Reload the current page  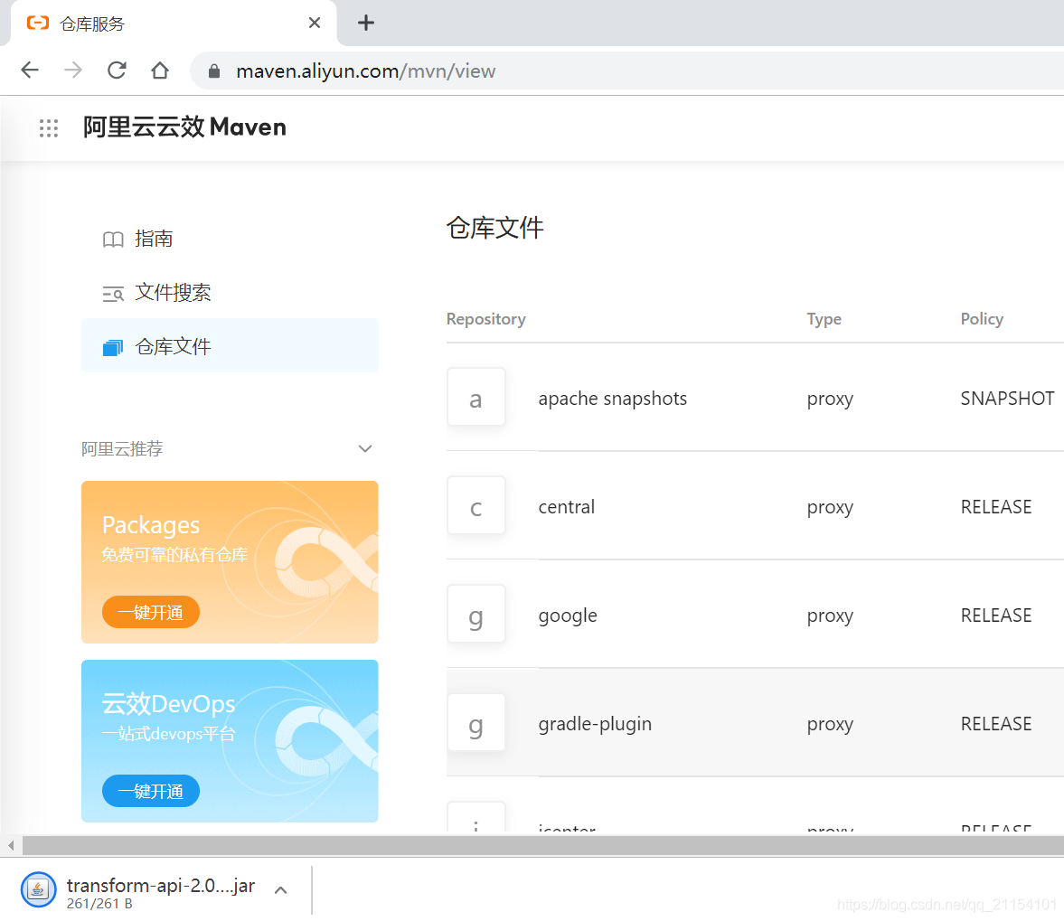pyautogui.click(x=117, y=70)
